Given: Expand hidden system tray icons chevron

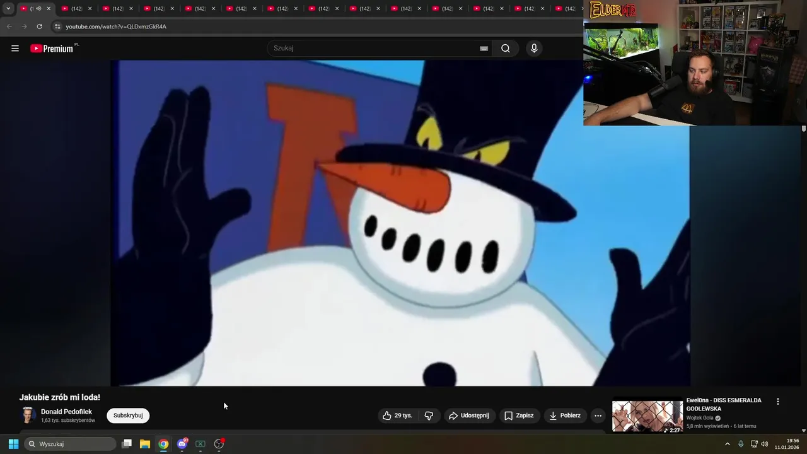Looking at the screenshot, I should 727,444.
